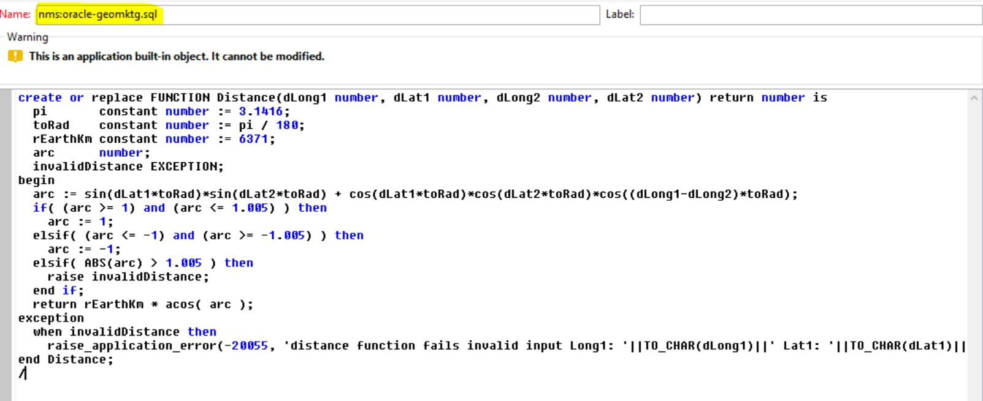The height and width of the screenshot is (401, 983).
Task: Click the 'end if;' line
Action: click(x=58, y=291)
